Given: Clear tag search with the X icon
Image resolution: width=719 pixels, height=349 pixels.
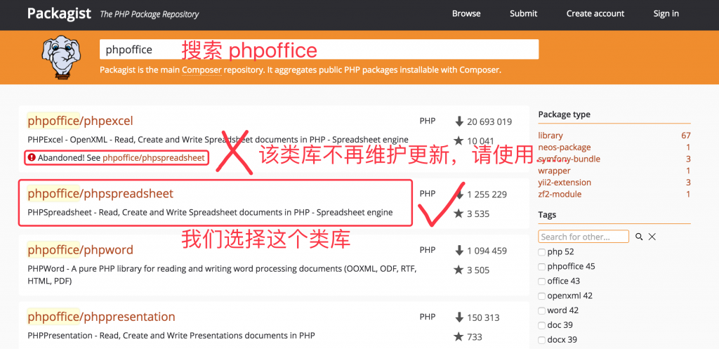Looking at the screenshot, I should point(652,237).
